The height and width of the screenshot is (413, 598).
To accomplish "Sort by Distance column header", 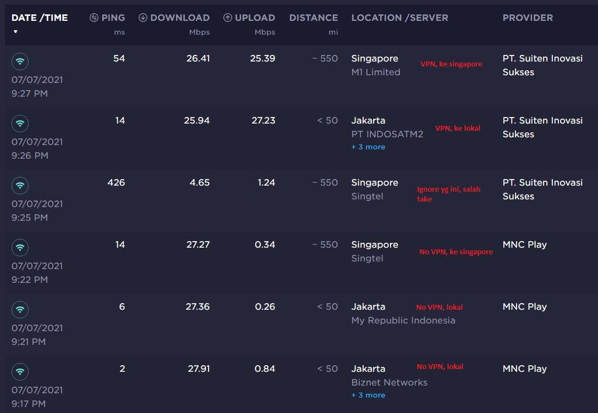I will pos(314,18).
